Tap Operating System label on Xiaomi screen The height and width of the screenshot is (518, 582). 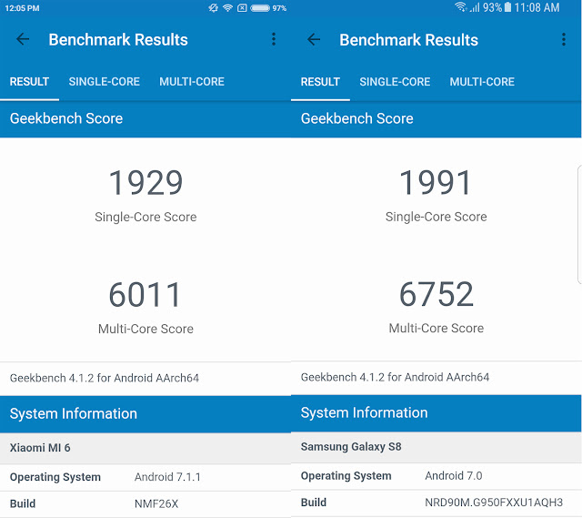click(x=55, y=477)
